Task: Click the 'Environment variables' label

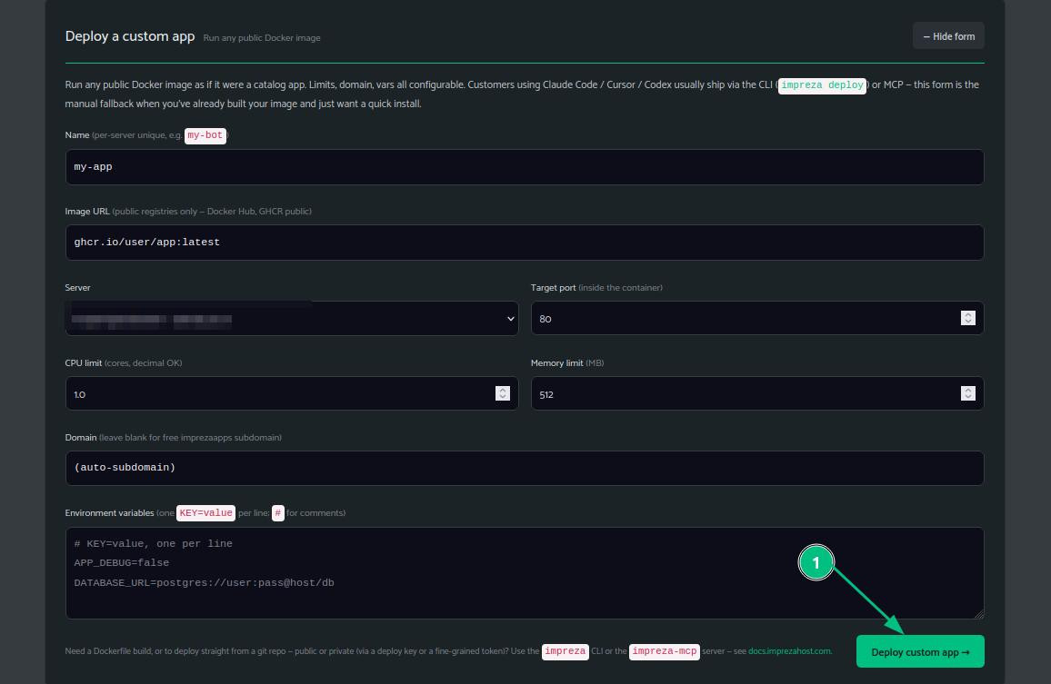Action: tap(109, 513)
